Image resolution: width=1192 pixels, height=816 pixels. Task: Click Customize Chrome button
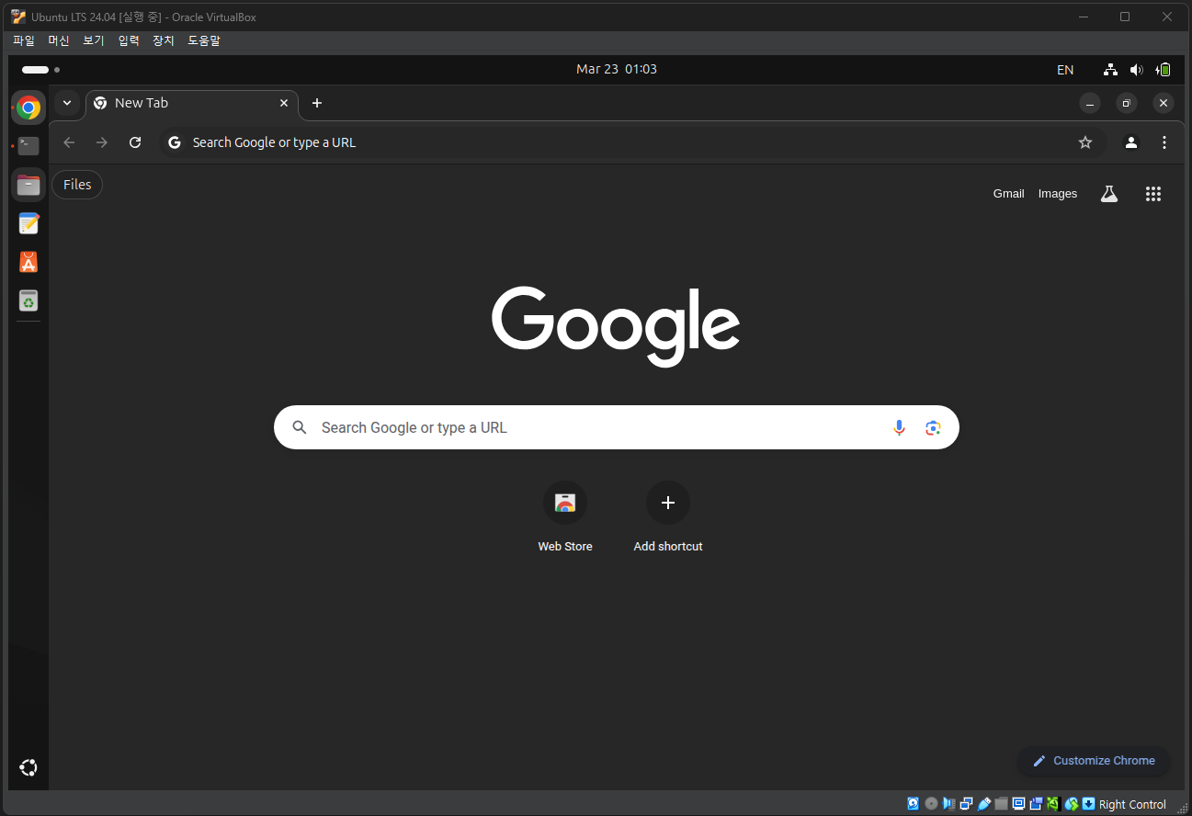click(1094, 761)
